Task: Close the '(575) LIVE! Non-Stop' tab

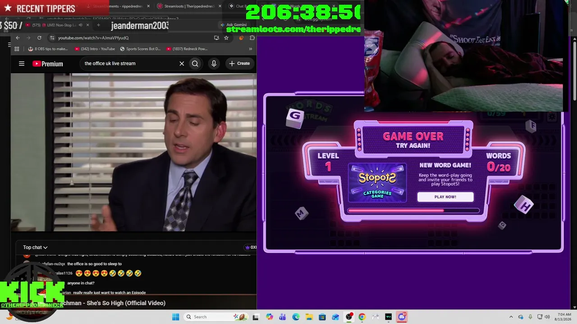Action: point(87,25)
